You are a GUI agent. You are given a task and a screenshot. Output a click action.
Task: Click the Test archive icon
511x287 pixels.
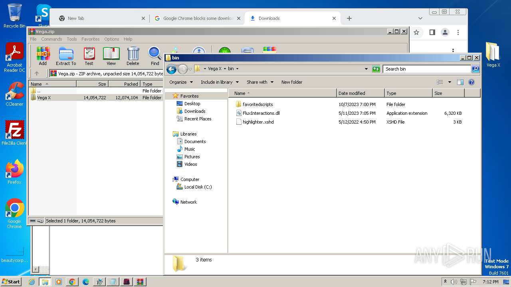(x=89, y=56)
